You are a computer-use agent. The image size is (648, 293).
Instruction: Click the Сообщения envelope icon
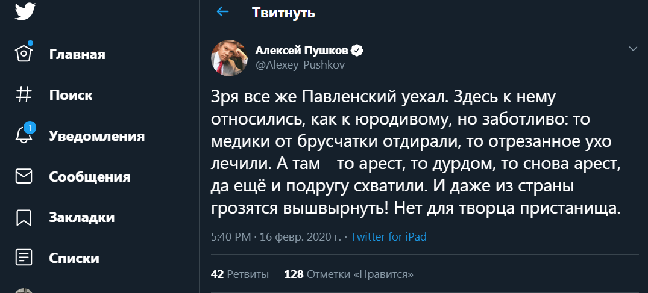pyautogui.click(x=24, y=176)
